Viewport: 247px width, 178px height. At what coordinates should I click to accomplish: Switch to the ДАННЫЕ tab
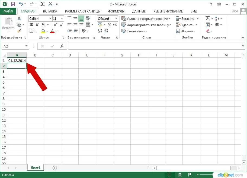pyautogui.click(x=139, y=11)
